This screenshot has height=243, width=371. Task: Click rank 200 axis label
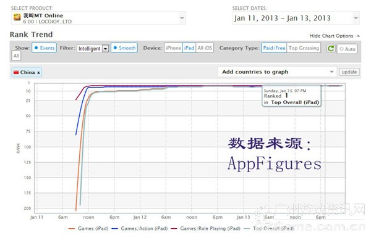[x=27, y=208]
